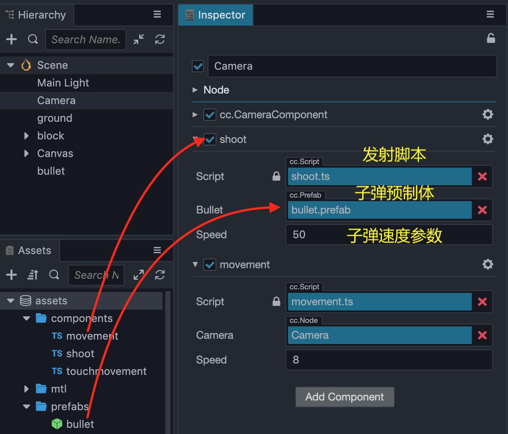Remove the bullet.prefab reference with the red X
Image resolution: width=508 pixels, height=434 pixels.
(x=482, y=210)
